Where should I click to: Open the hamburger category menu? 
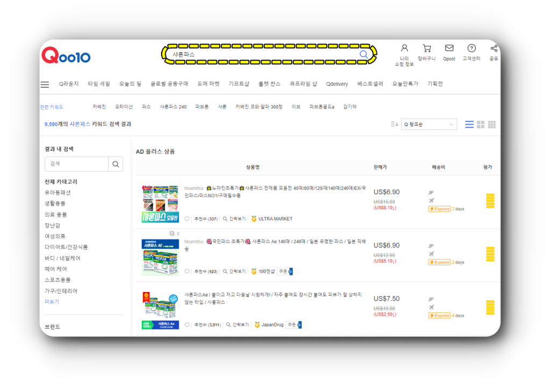coord(45,84)
